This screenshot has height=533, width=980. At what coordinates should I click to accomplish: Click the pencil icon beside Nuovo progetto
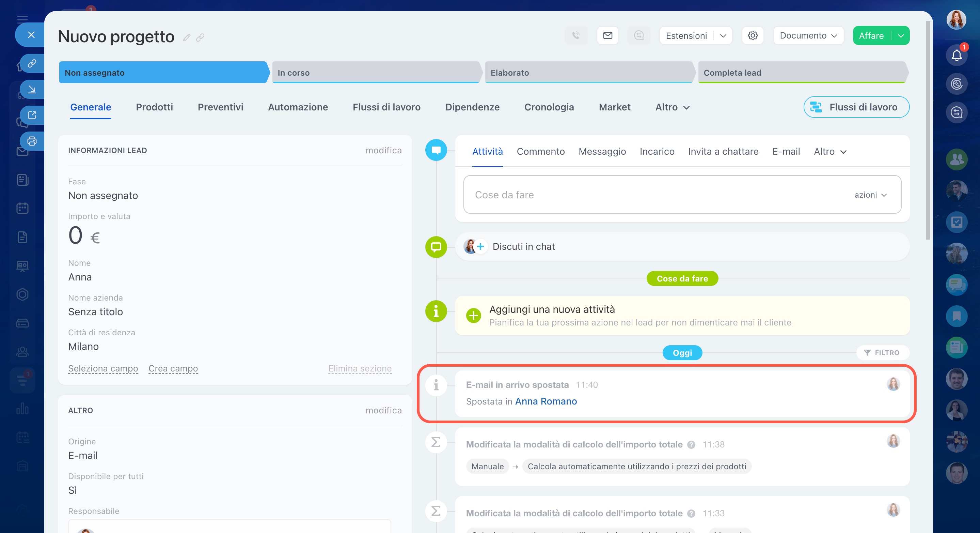186,37
